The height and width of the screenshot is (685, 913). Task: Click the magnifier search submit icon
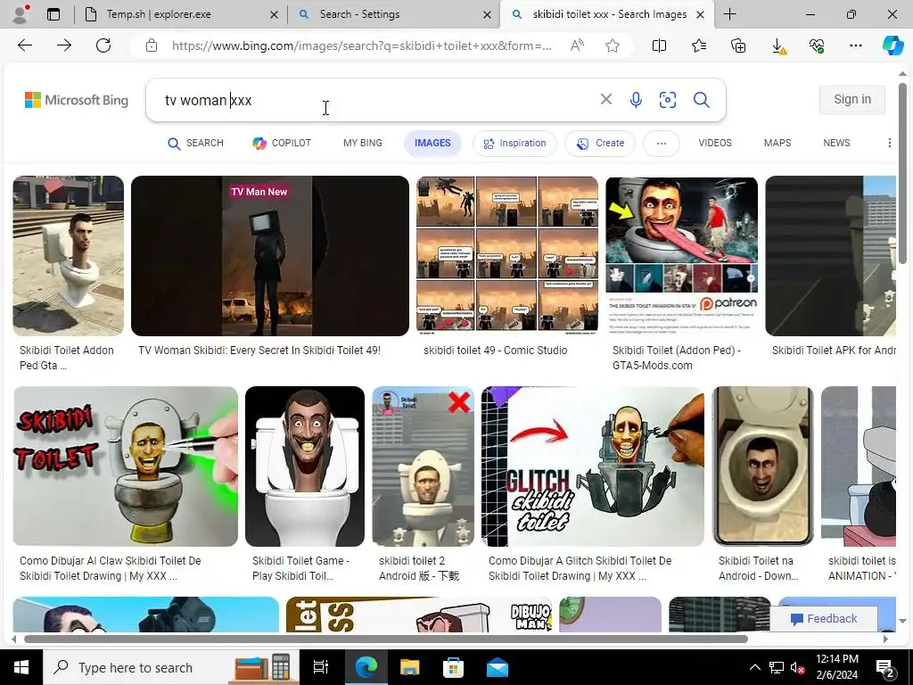pos(701,100)
